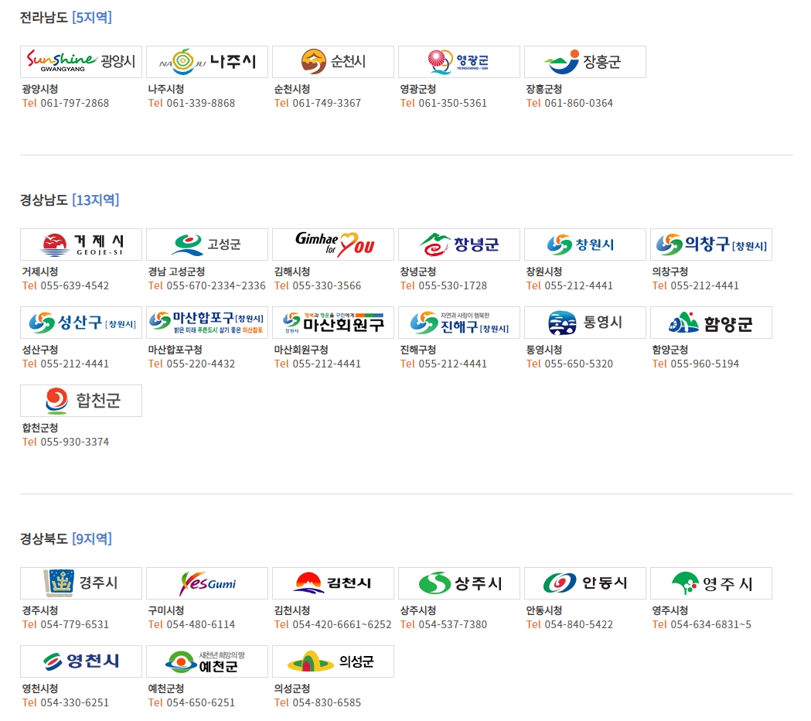The image size is (811, 721).
Task: Click the 의성군 logo banner
Action: [x=333, y=661]
